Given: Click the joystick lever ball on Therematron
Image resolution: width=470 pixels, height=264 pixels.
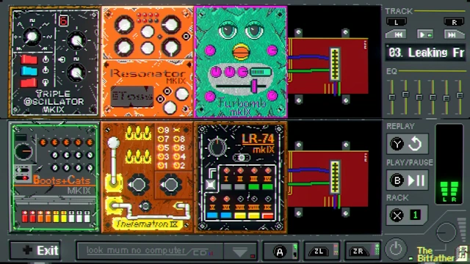Looking at the screenshot, I should 114,143.
